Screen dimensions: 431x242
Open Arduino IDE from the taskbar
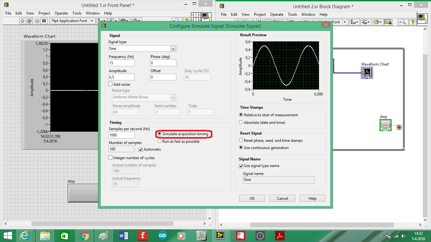pyautogui.click(x=162, y=236)
